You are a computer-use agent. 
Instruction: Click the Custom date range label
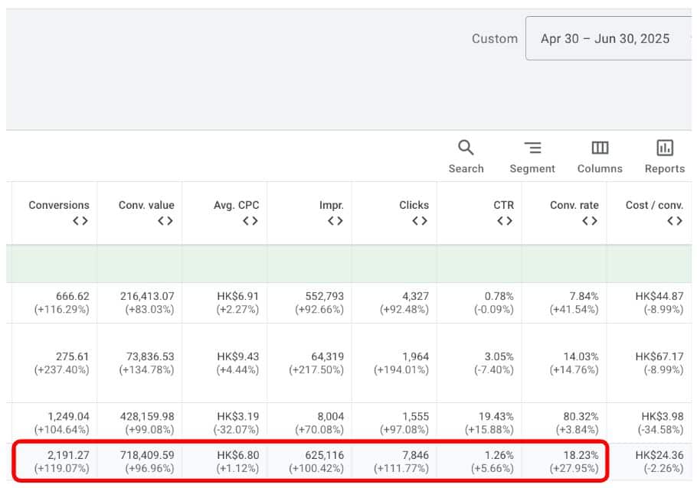coord(494,39)
